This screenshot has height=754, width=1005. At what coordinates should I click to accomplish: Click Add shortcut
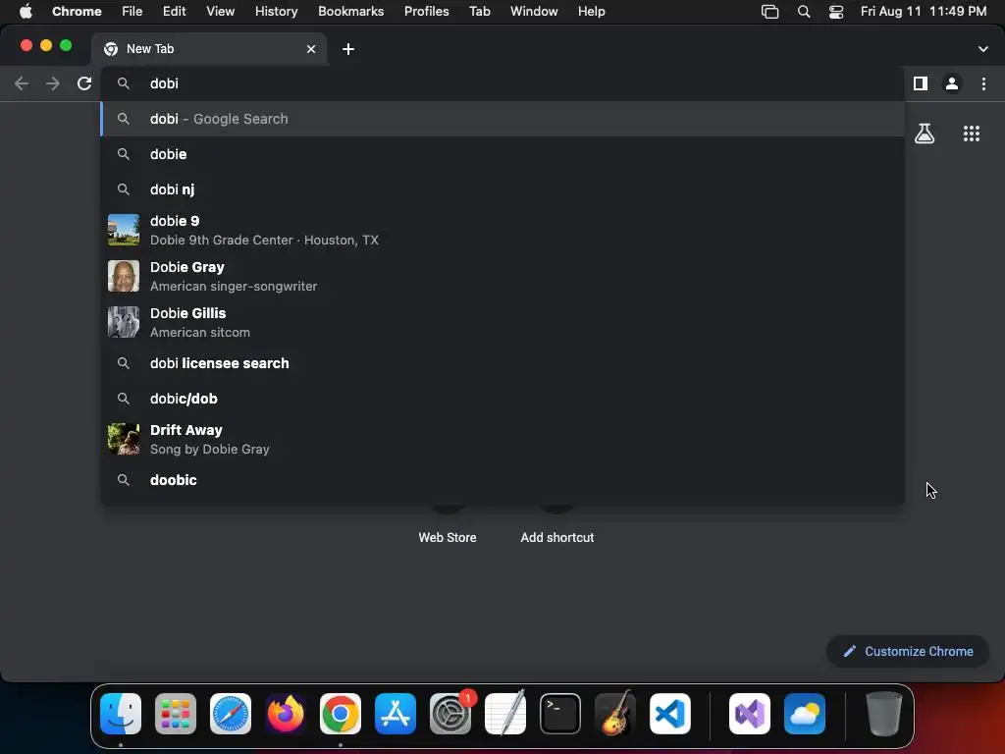[557, 537]
